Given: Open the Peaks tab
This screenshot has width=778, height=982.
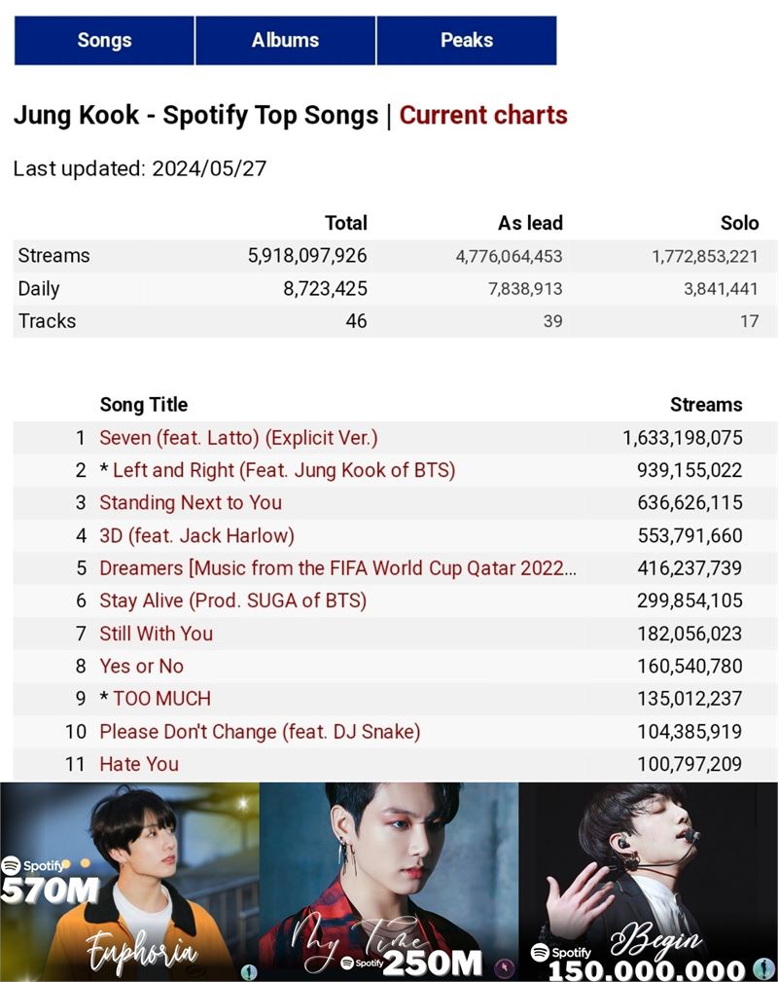Looking at the screenshot, I should [x=467, y=41].
